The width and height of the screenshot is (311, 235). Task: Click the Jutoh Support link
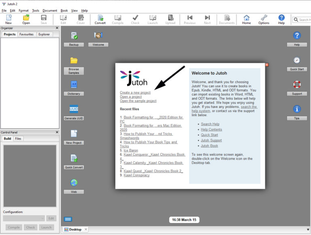pos(211,140)
